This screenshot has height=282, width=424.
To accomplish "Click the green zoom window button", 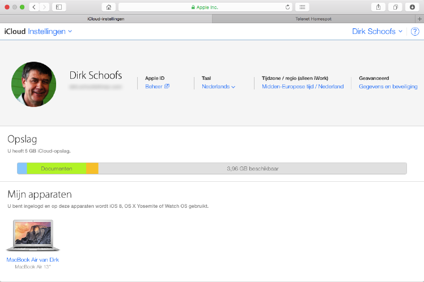I will coord(22,7).
